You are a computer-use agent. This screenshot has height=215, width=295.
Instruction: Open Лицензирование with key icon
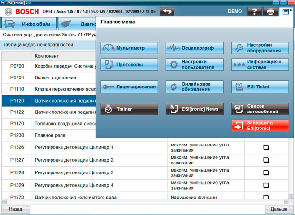point(129,87)
